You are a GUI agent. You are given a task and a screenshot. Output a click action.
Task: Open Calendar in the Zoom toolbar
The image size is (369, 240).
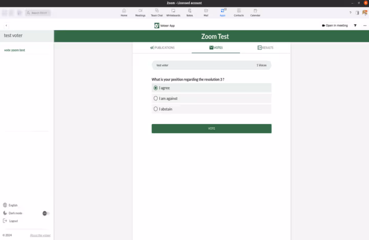point(255,12)
